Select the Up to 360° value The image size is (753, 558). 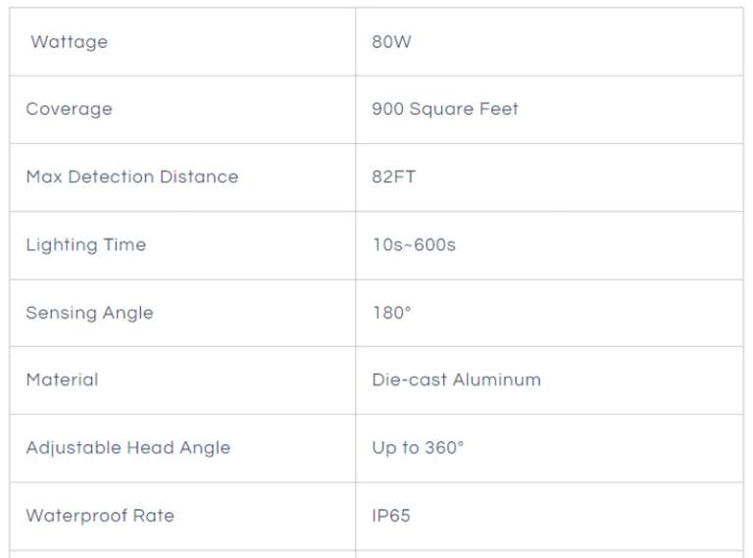pyautogui.click(x=418, y=447)
